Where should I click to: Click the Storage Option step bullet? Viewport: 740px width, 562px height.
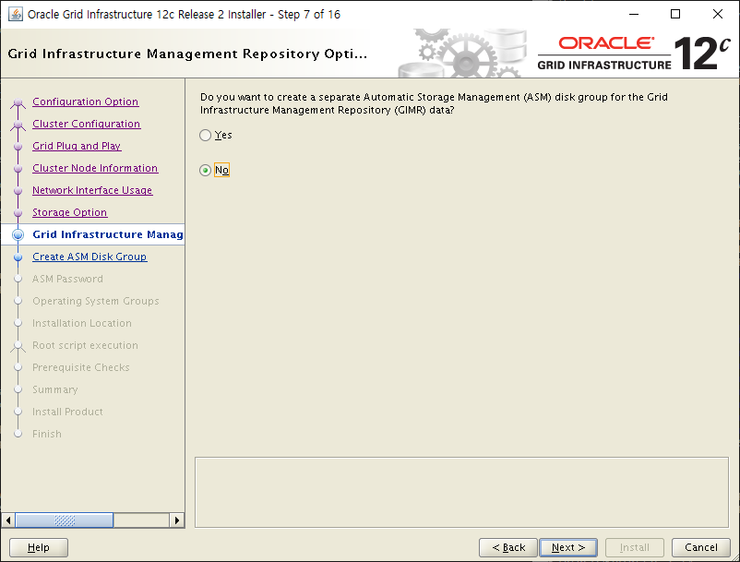(18, 213)
